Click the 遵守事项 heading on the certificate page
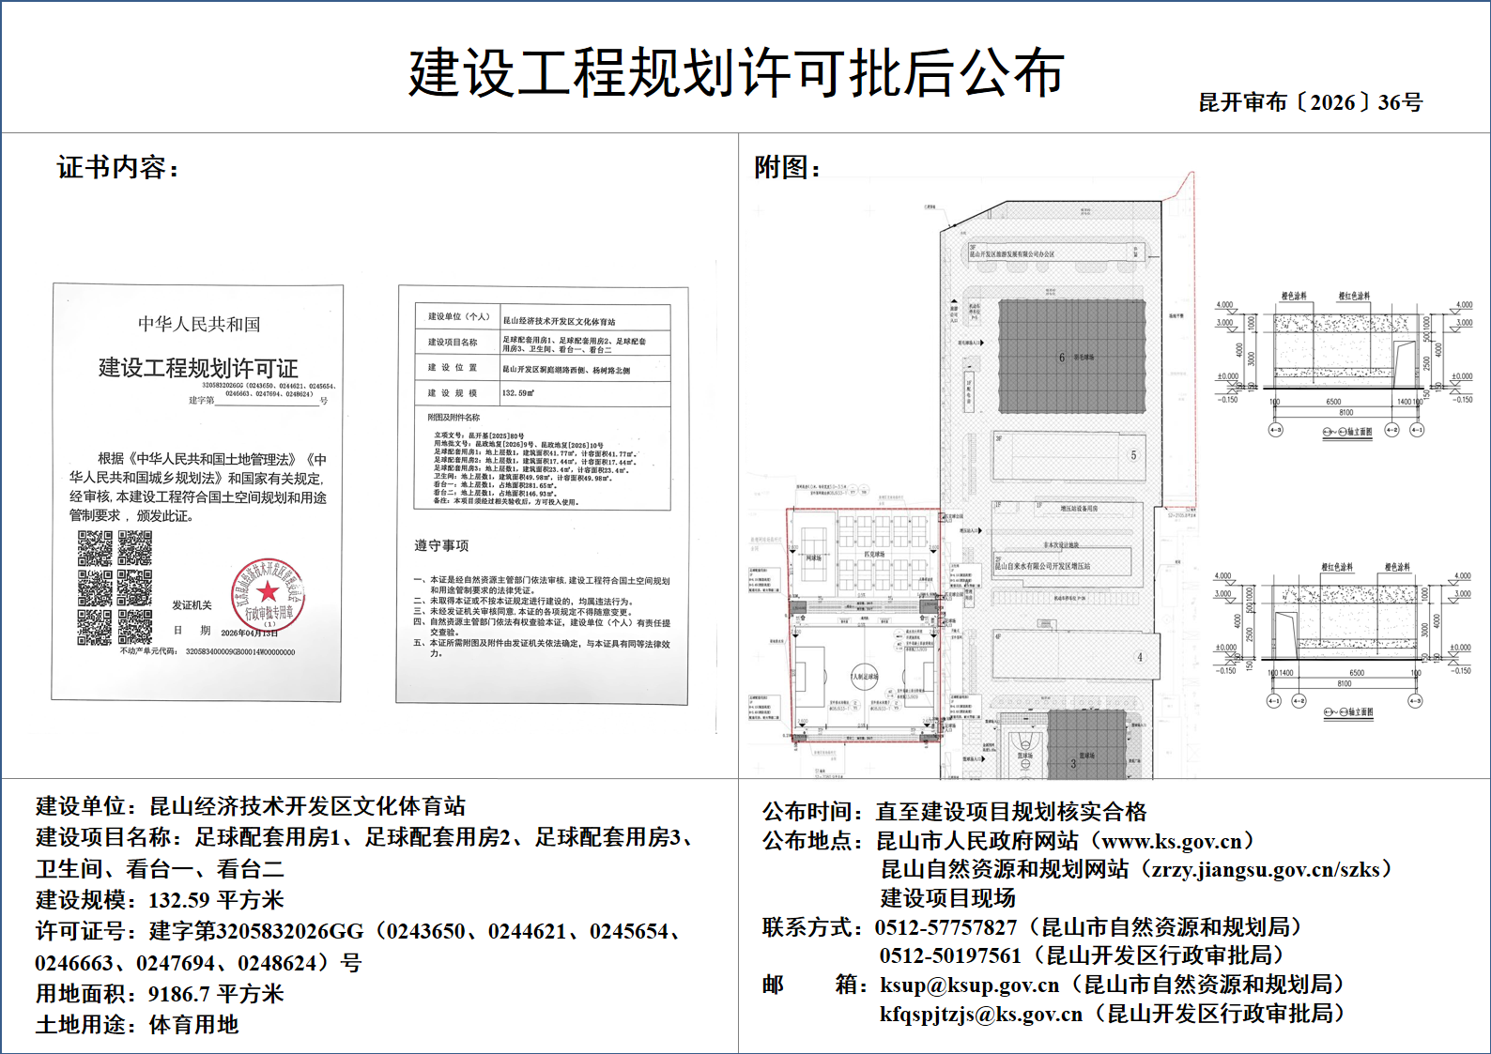Screen dimensions: 1491x1054 (x=441, y=545)
